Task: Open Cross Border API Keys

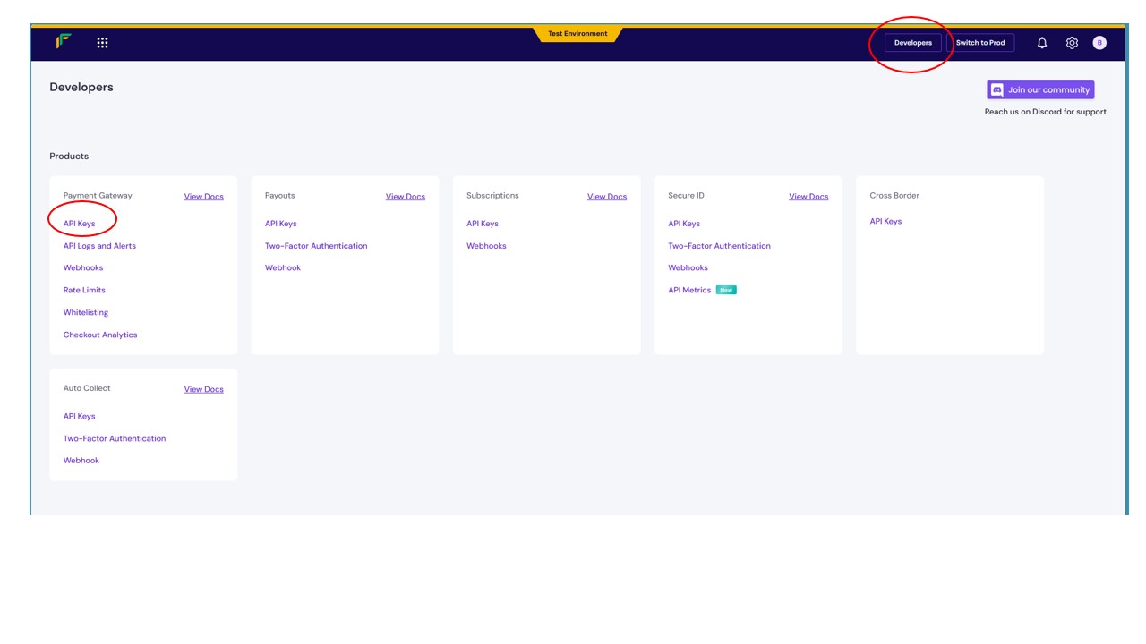Action: coord(885,221)
